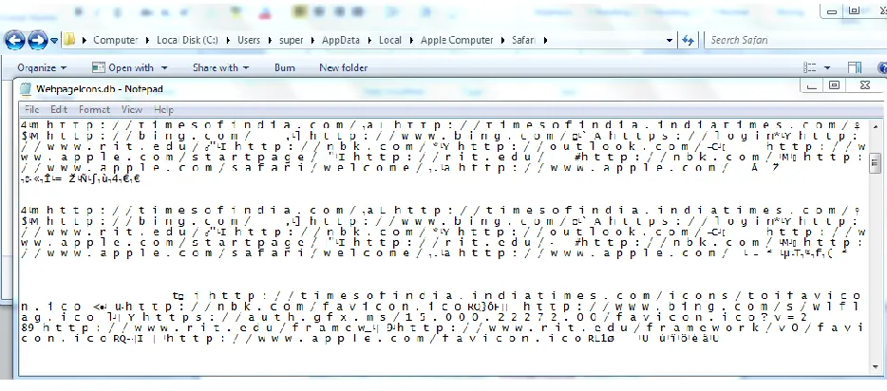
Task: Focus the Search Safari field
Action: [794, 40]
